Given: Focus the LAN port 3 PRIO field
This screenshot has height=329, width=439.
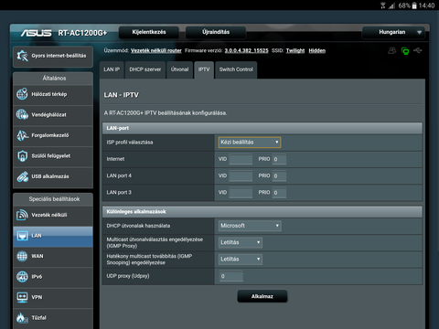Looking at the screenshot, I should pos(279,193).
